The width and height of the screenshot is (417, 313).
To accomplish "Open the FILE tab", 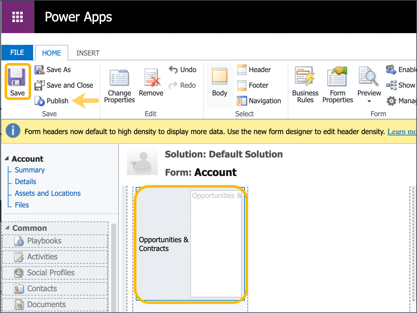I will click(17, 53).
